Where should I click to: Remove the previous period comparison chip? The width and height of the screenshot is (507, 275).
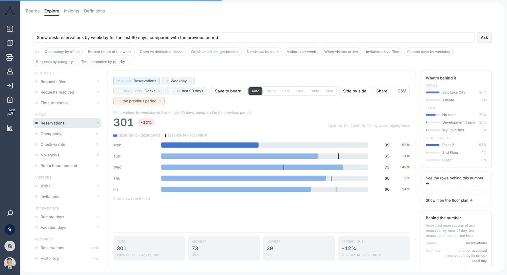click(160, 101)
